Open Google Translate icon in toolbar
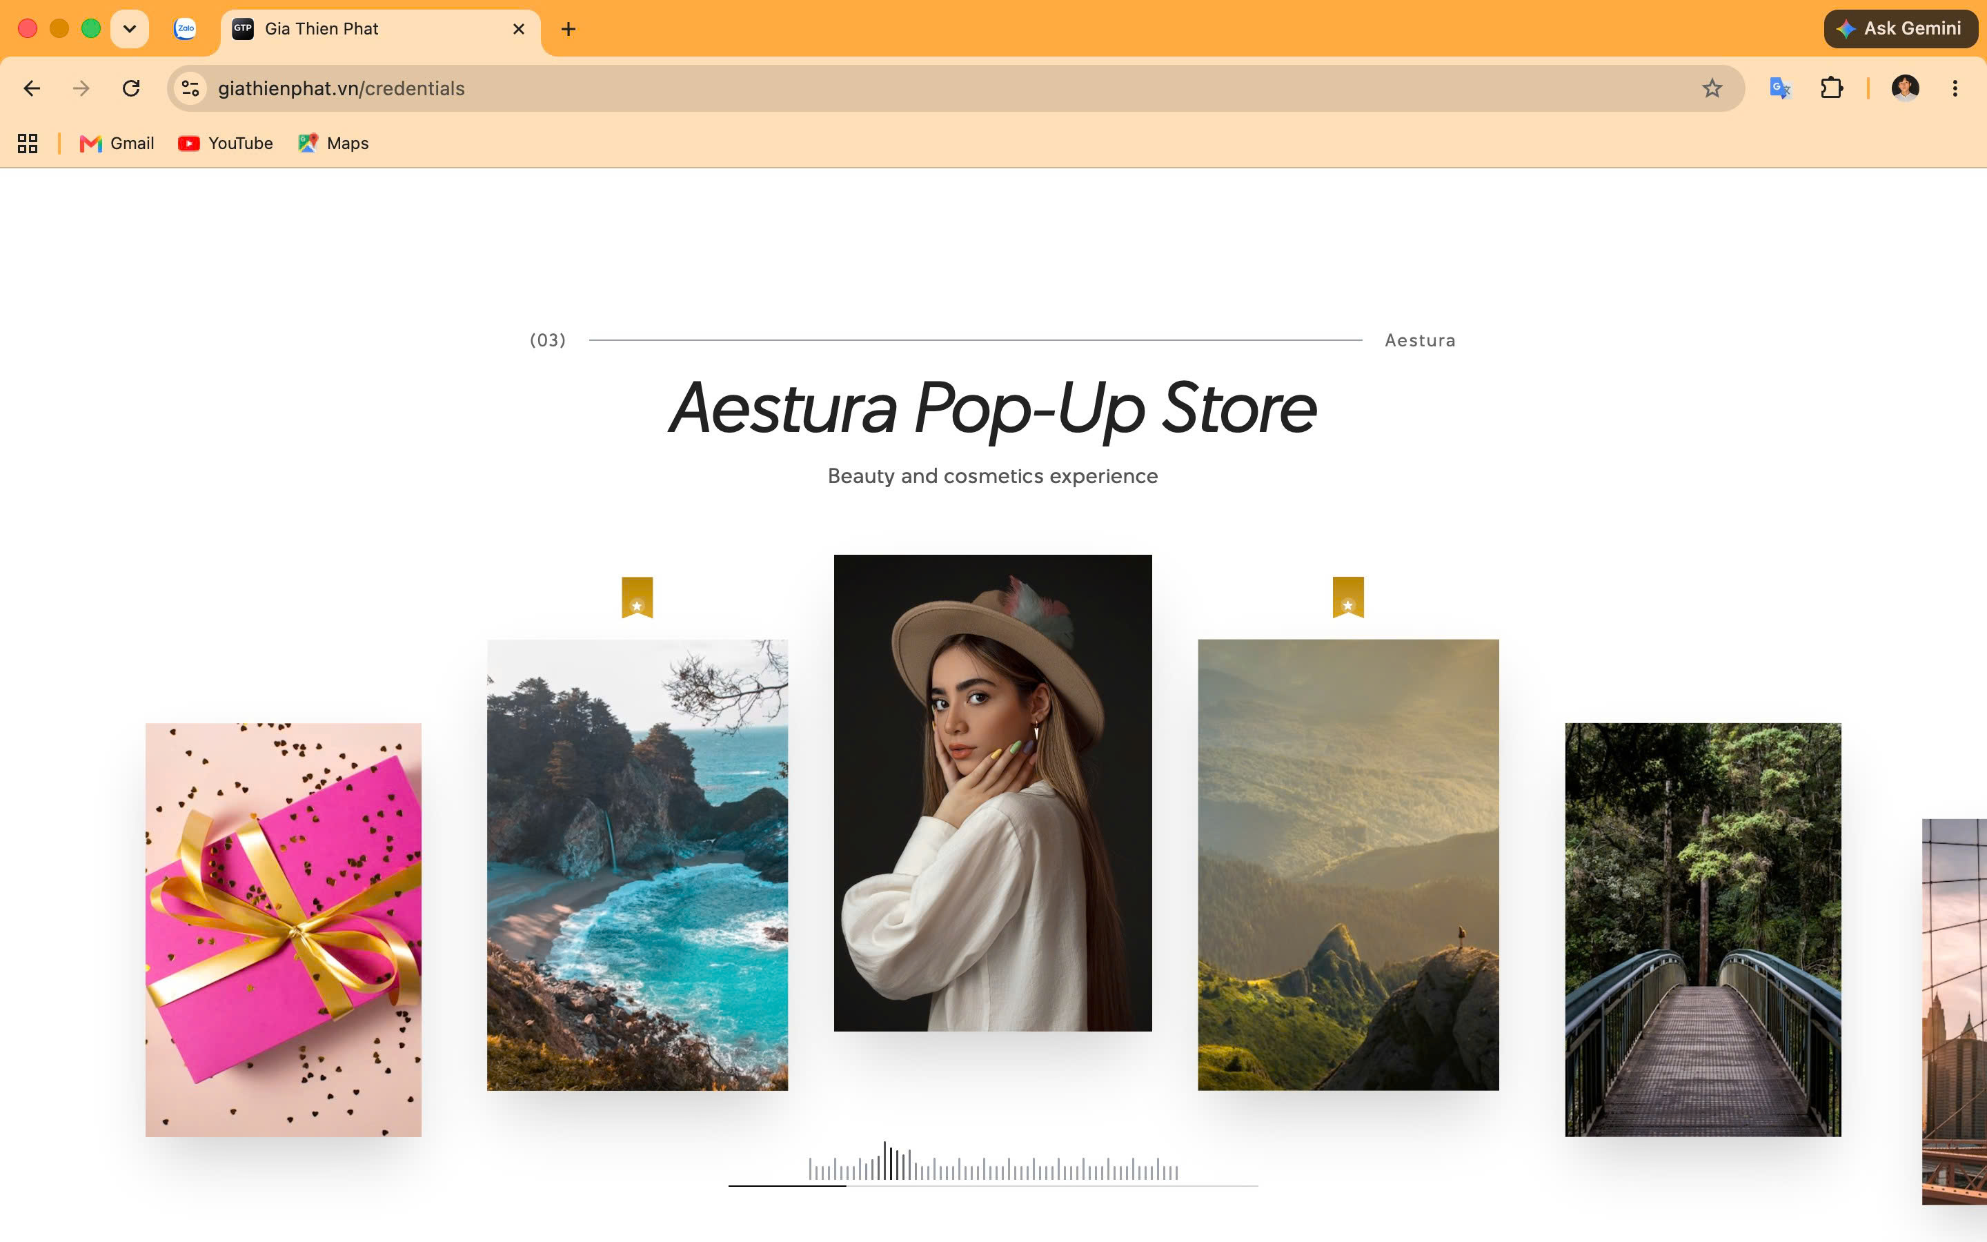Image resolution: width=1987 pixels, height=1242 pixels. (1779, 88)
